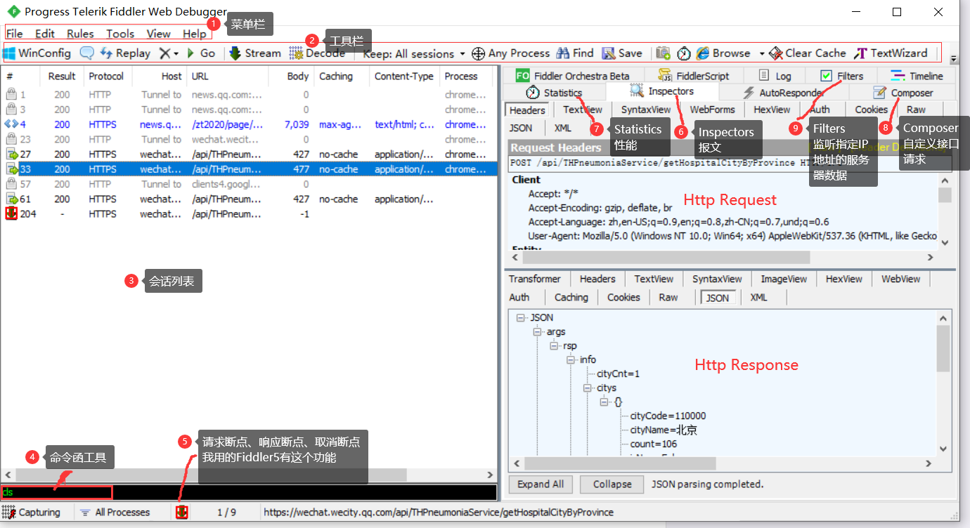Select request WebForms tab
This screenshot has height=528, width=970.
(712, 110)
